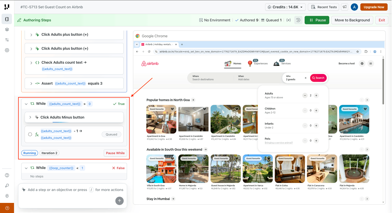The width and height of the screenshot is (392, 213).
Task: Click the Add a step input field
Action: tap(70, 190)
